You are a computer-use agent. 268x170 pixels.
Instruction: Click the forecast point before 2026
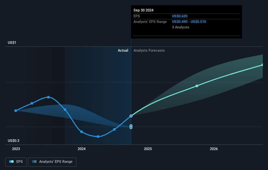(197, 86)
